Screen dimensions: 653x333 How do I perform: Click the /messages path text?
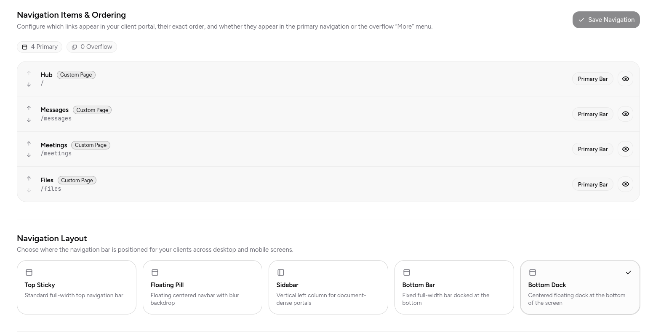pos(56,119)
